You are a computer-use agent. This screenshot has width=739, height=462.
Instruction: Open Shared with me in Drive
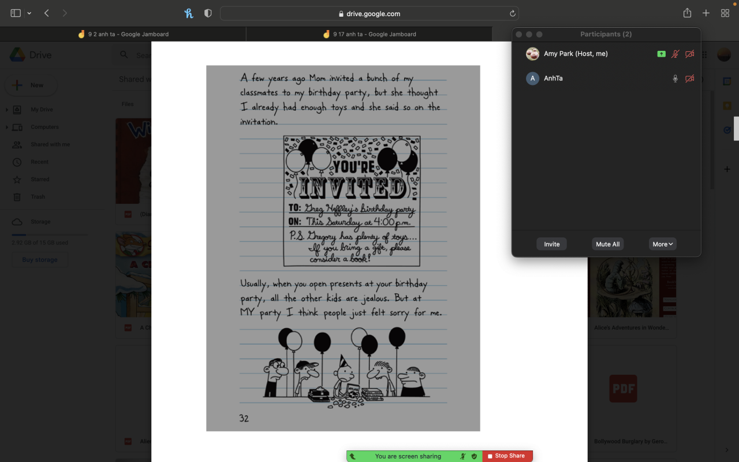[50, 144]
